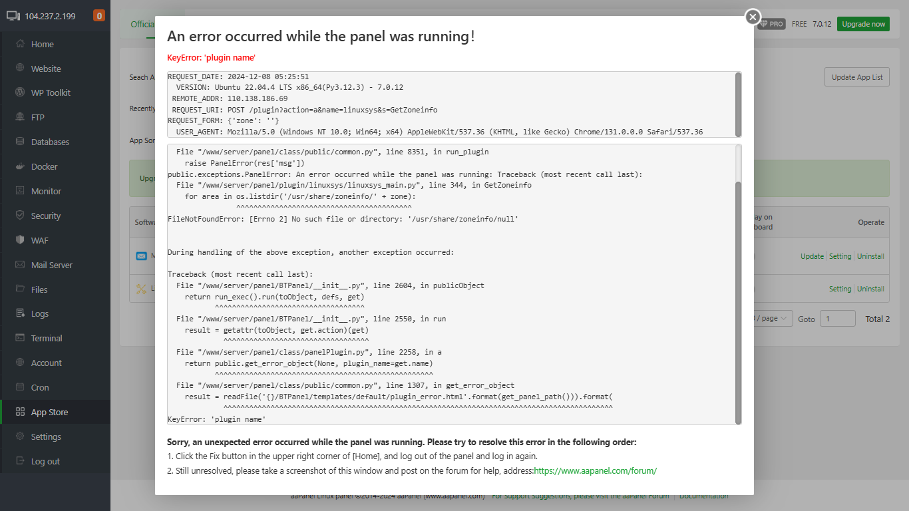Click the Home icon in the sidebar

19,44
